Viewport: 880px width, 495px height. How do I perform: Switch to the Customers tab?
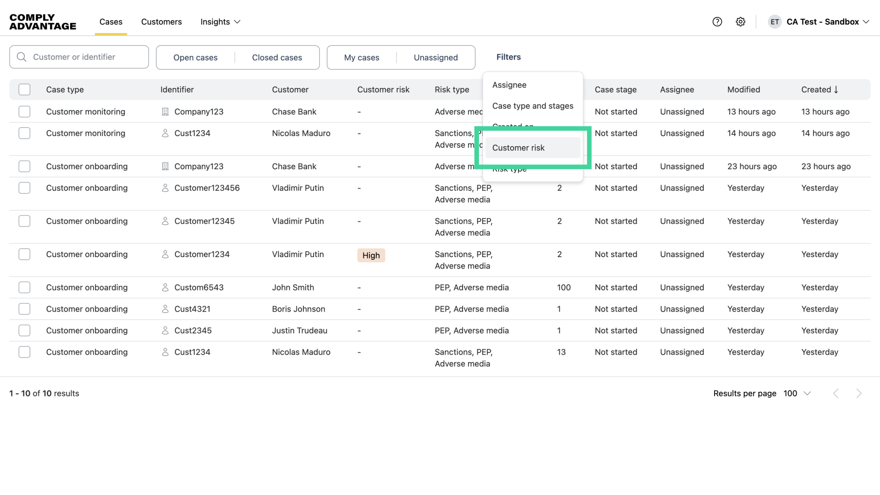coord(161,22)
